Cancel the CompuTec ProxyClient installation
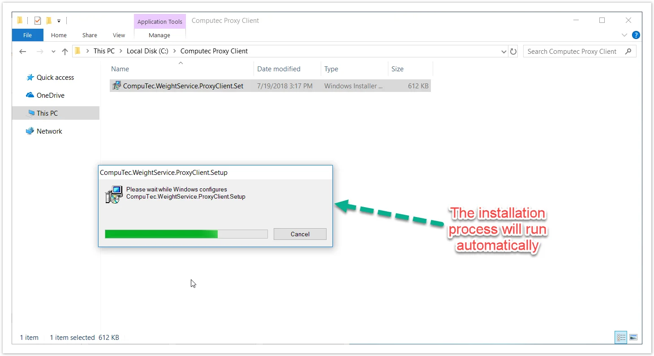 tap(300, 234)
